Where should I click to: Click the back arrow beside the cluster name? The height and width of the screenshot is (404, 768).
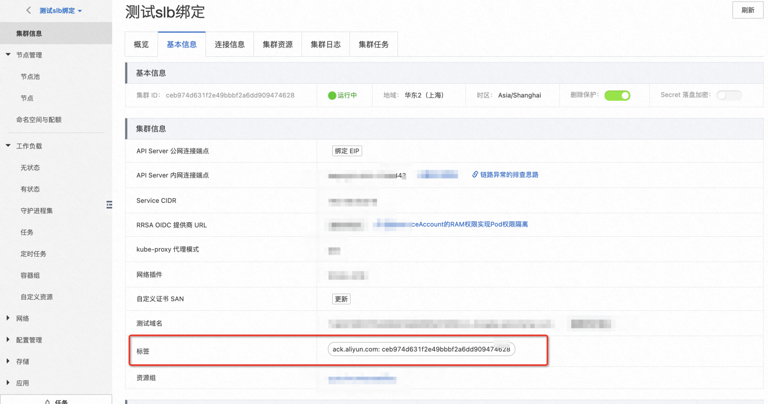pos(28,10)
